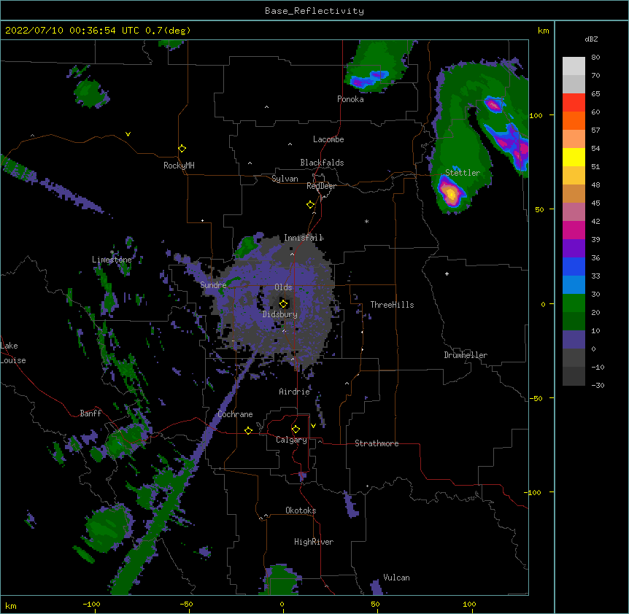Image resolution: width=629 pixels, height=614 pixels.
Task: Click the Lacombe town label
Action: [x=328, y=139]
